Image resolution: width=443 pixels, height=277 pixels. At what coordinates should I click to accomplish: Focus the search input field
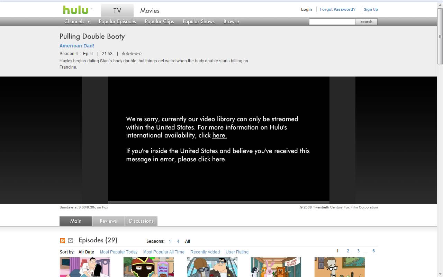332,21
